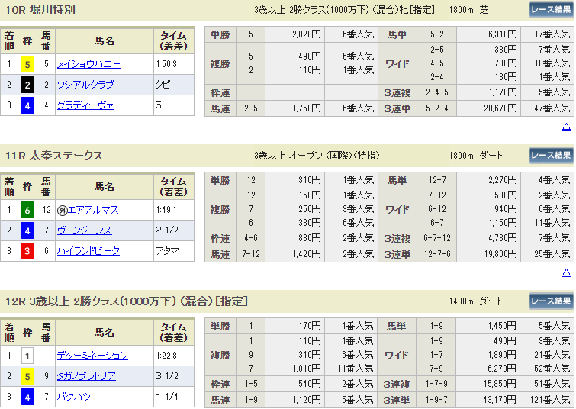Click combination 1-9-7 cell

pyautogui.click(x=437, y=400)
